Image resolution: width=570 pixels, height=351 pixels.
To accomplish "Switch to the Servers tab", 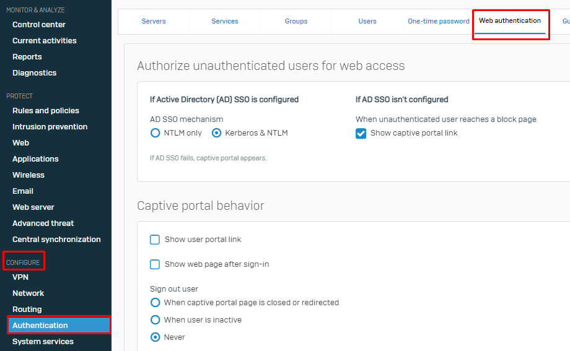I will coord(154,21).
